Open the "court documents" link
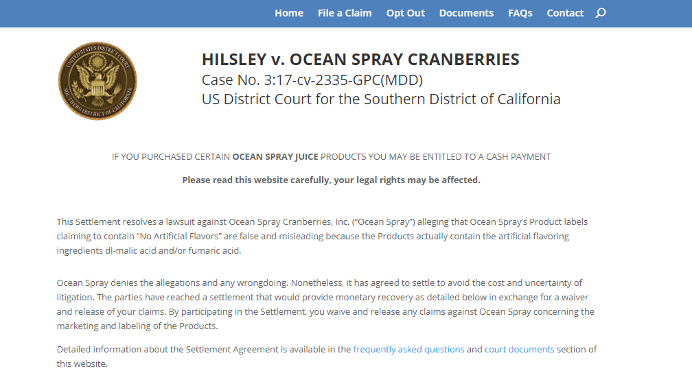The height and width of the screenshot is (384, 692). [x=519, y=349]
